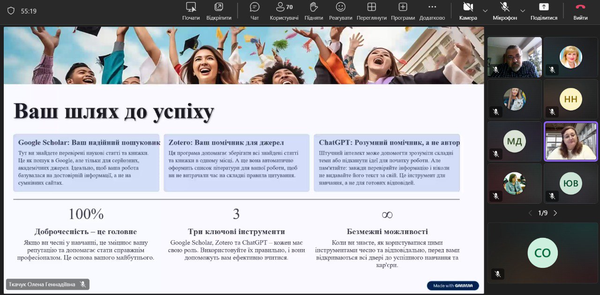Click the Made with Gamma badge
600x295 pixels.
pyautogui.click(x=453, y=286)
